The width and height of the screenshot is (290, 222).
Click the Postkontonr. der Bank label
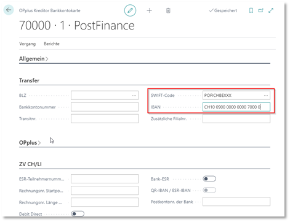pos(172,202)
